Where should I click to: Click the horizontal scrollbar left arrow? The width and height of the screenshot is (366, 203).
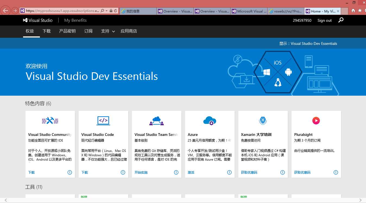pos(6,200)
